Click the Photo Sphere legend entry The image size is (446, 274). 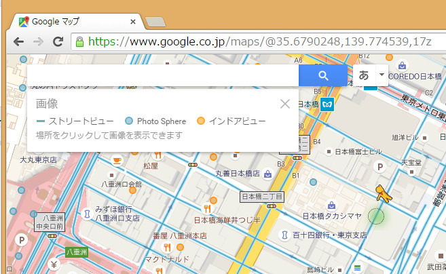pos(155,121)
